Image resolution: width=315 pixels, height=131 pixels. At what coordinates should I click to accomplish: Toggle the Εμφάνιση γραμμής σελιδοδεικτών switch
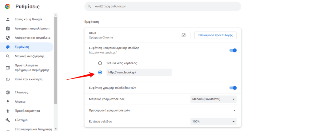233,88
